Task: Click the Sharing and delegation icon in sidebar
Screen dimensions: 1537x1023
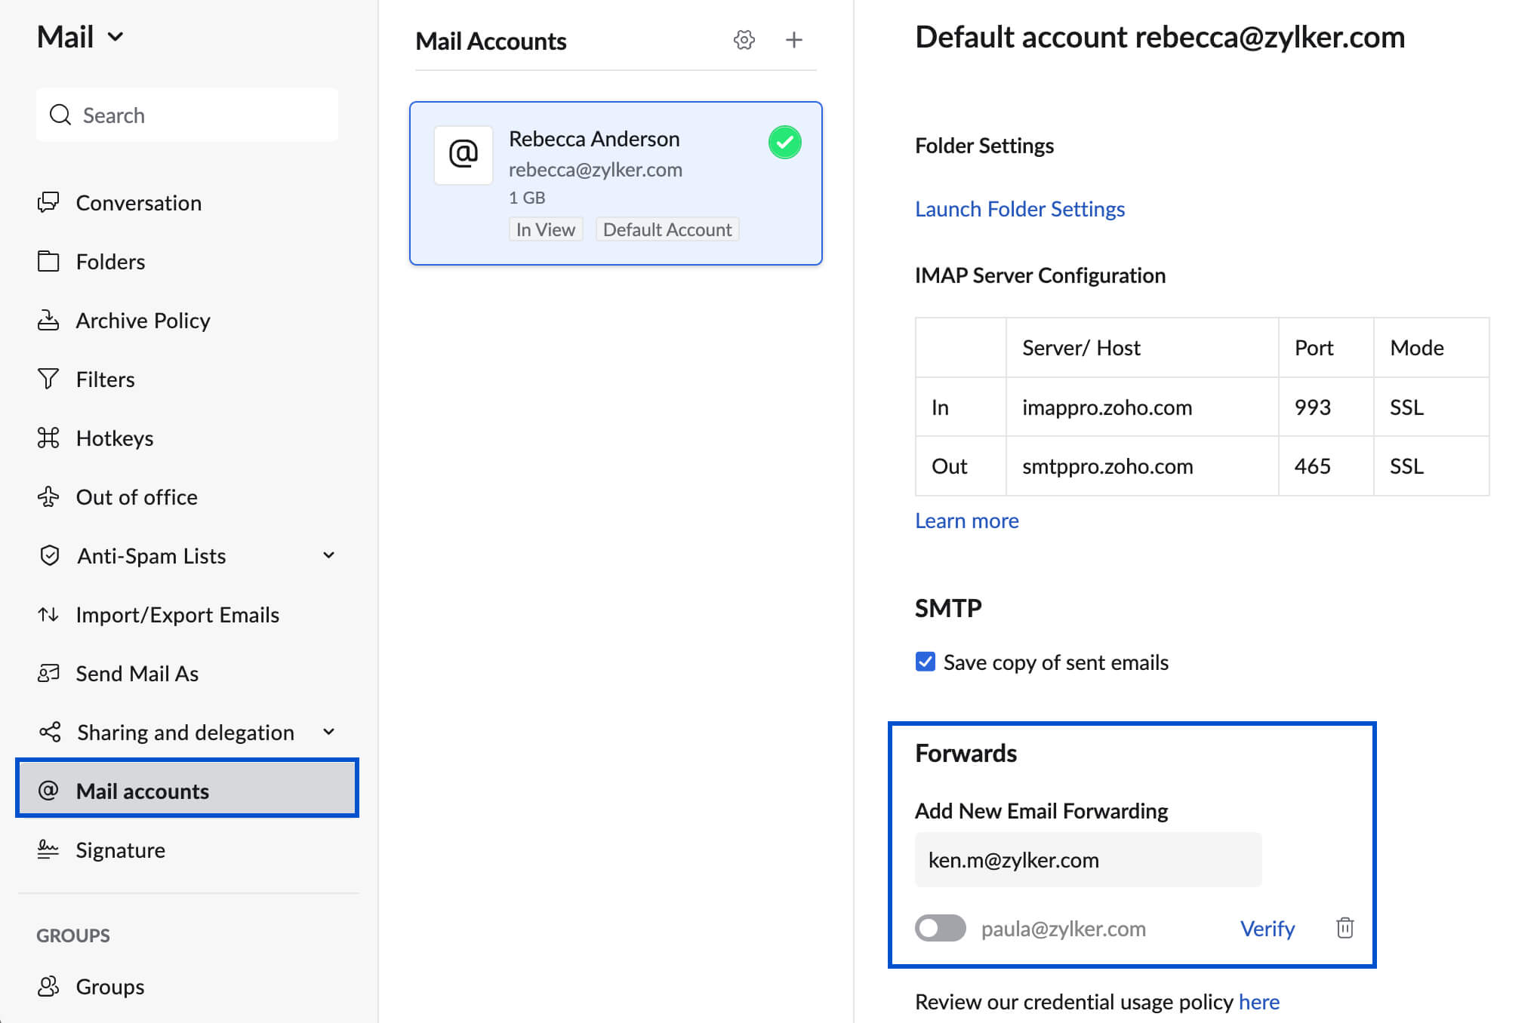Action: coord(48,732)
